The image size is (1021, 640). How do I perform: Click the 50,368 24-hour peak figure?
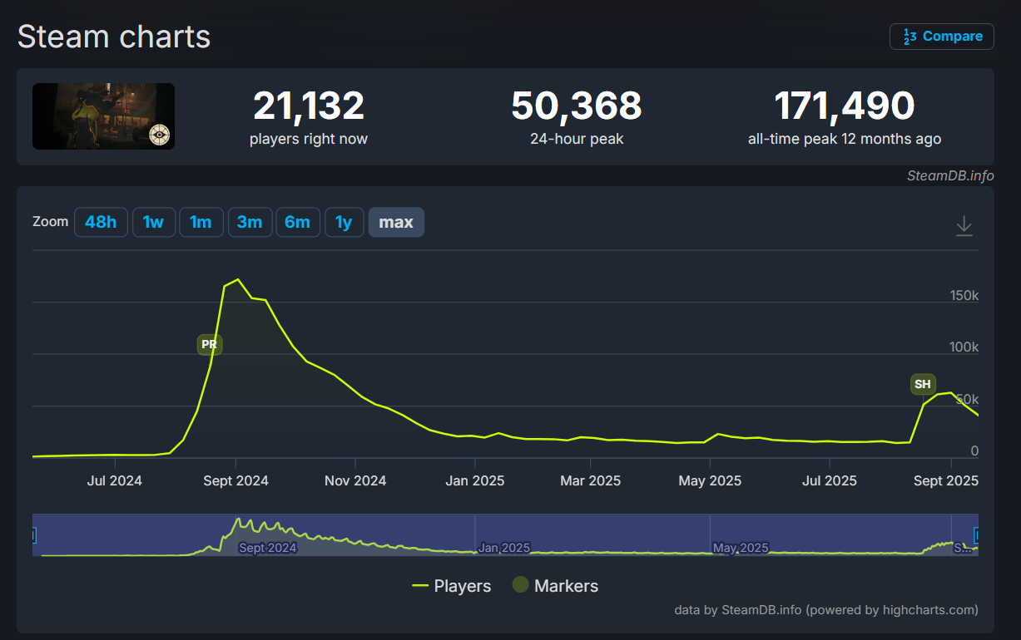click(577, 106)
